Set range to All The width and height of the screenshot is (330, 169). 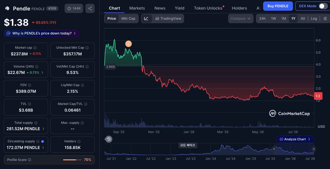coord(302,19)
